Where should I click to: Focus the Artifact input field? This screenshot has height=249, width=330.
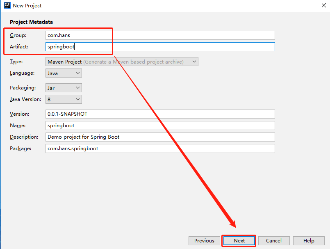coord(160,47)
